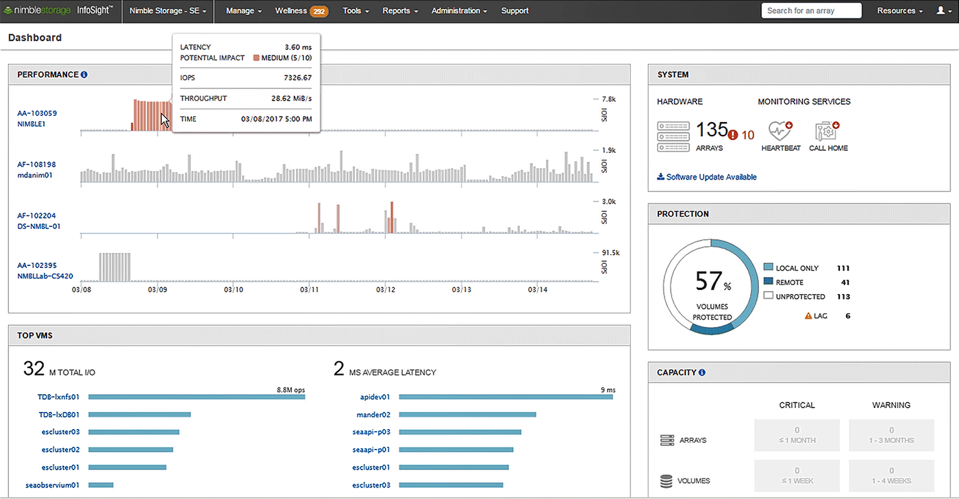Click the red 10 alert count
Viewport: 959px width, 499px height.
[x=747, y=135]
